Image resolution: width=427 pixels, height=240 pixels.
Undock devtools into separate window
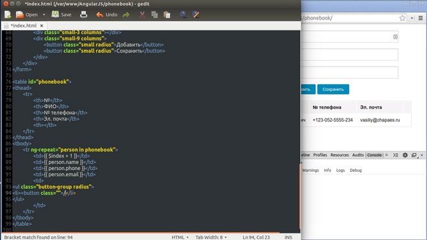[x=414, y=155]
